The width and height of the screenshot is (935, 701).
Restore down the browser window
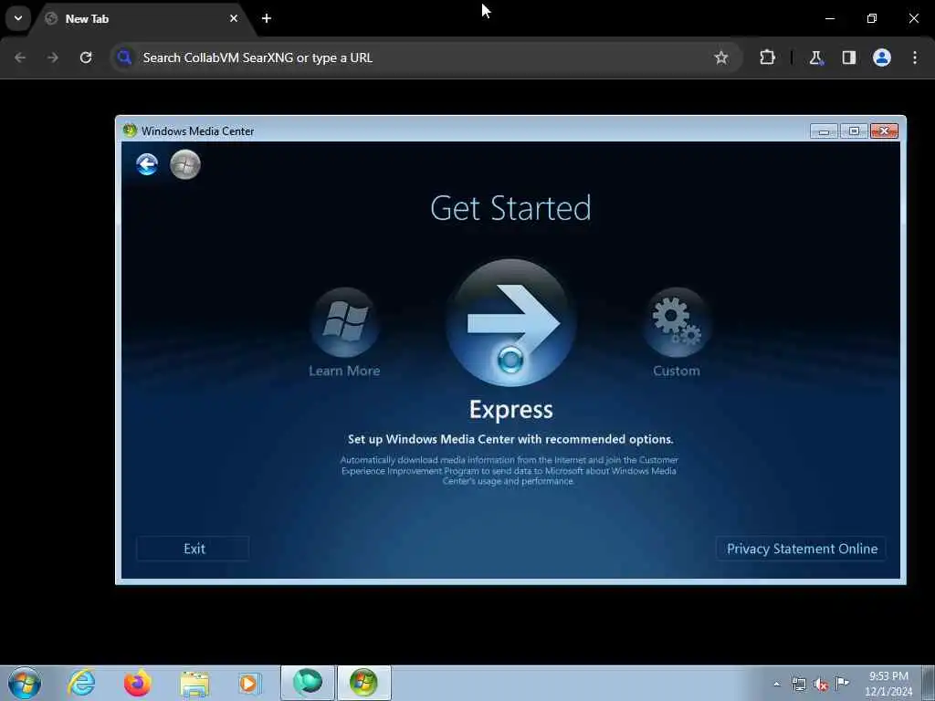[x=872, y=18]
